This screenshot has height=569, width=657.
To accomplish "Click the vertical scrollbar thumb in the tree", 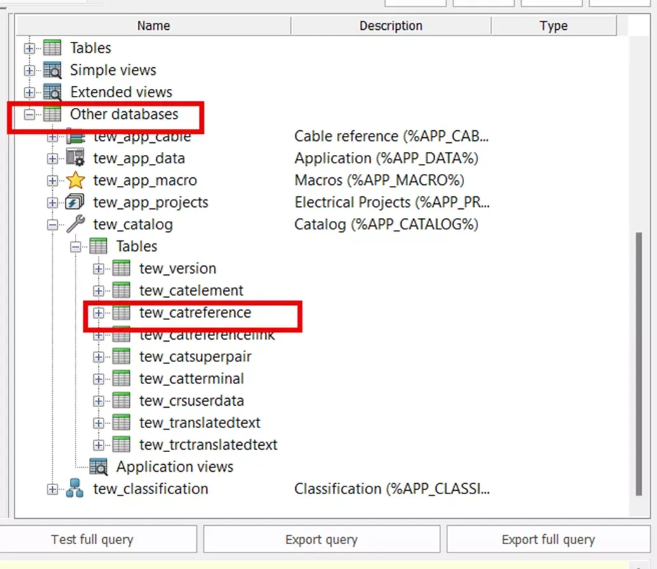I will pos(639,364).
